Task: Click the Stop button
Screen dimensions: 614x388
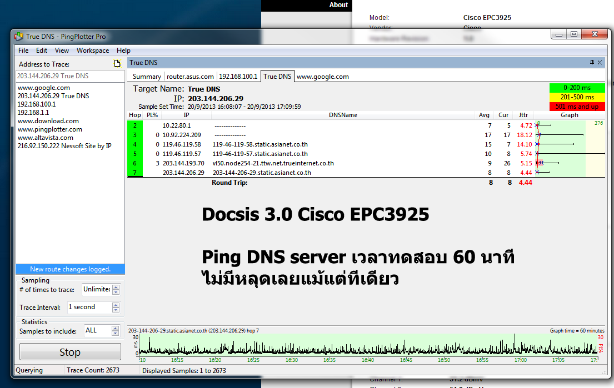Action: (x=70, y=352)
